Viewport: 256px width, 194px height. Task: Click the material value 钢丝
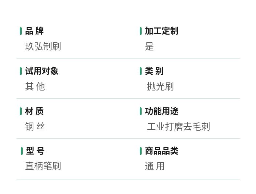coord(35,126)
